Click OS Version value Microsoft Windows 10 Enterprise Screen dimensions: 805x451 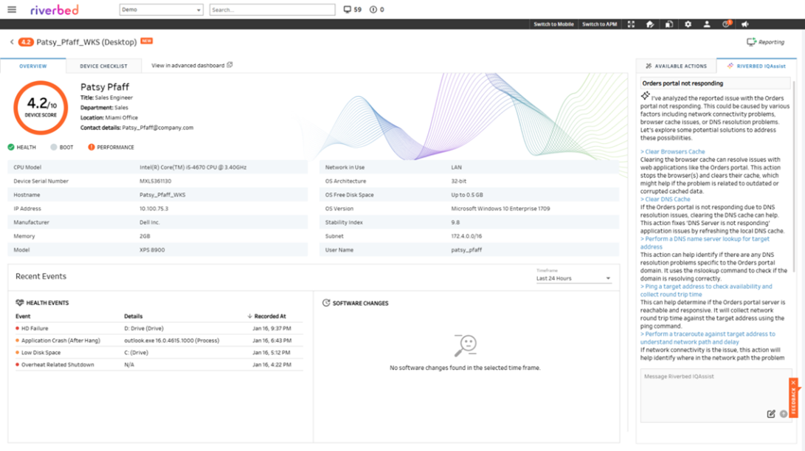point(500,209)
